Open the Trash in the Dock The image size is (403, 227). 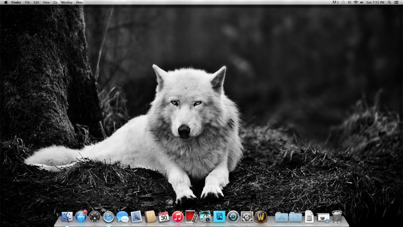pos(337,217)
